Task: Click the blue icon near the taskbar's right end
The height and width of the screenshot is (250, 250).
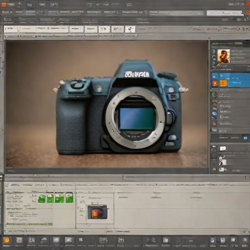Action: coord(212,240)
